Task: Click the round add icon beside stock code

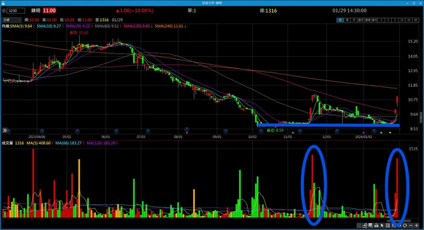Action: click(4, 11)
